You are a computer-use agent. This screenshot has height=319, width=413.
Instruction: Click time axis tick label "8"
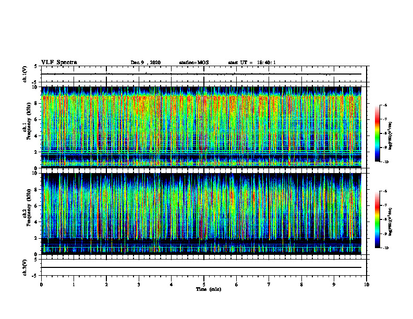(x=301, y=285)
